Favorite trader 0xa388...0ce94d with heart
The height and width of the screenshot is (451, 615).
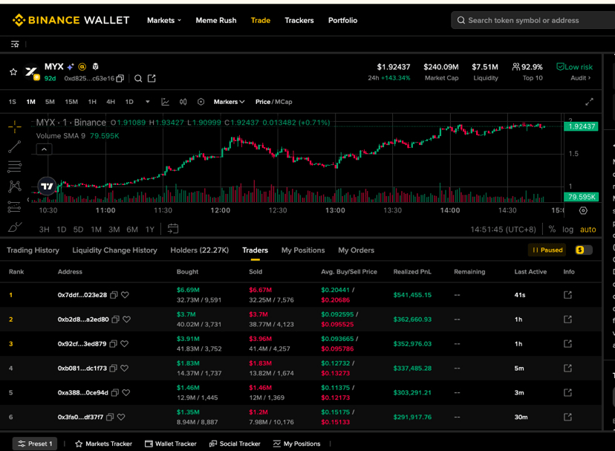(x=126, y=392)
